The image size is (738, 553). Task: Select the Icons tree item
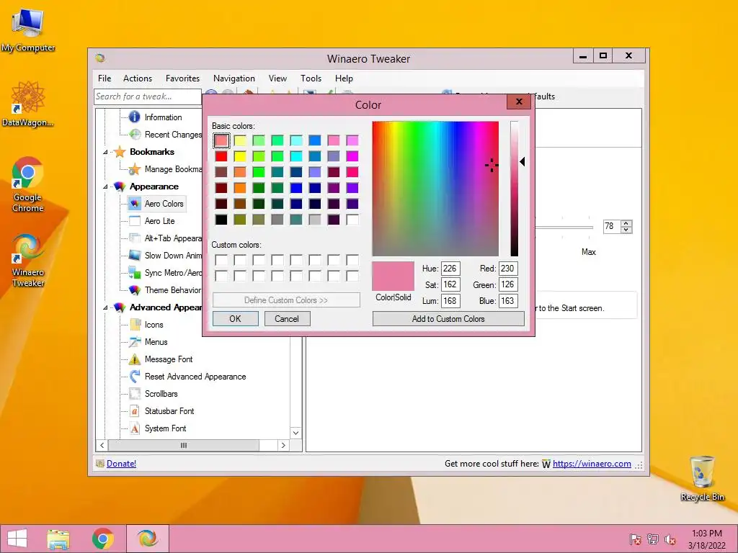coord(154,325)
